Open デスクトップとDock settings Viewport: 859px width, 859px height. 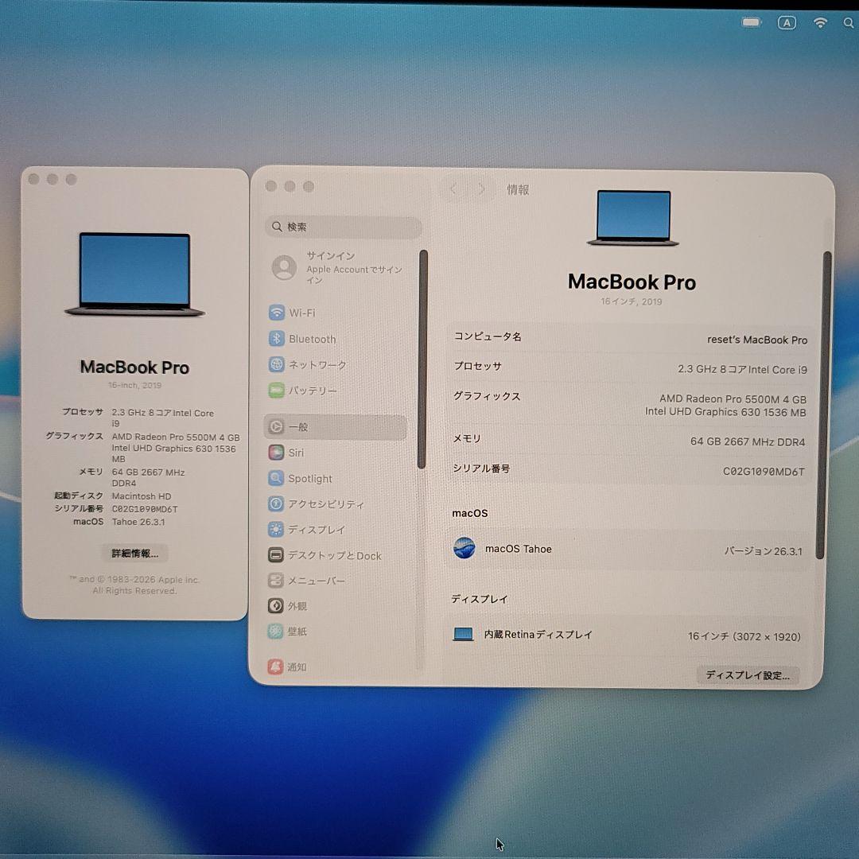tap(325, 555)
